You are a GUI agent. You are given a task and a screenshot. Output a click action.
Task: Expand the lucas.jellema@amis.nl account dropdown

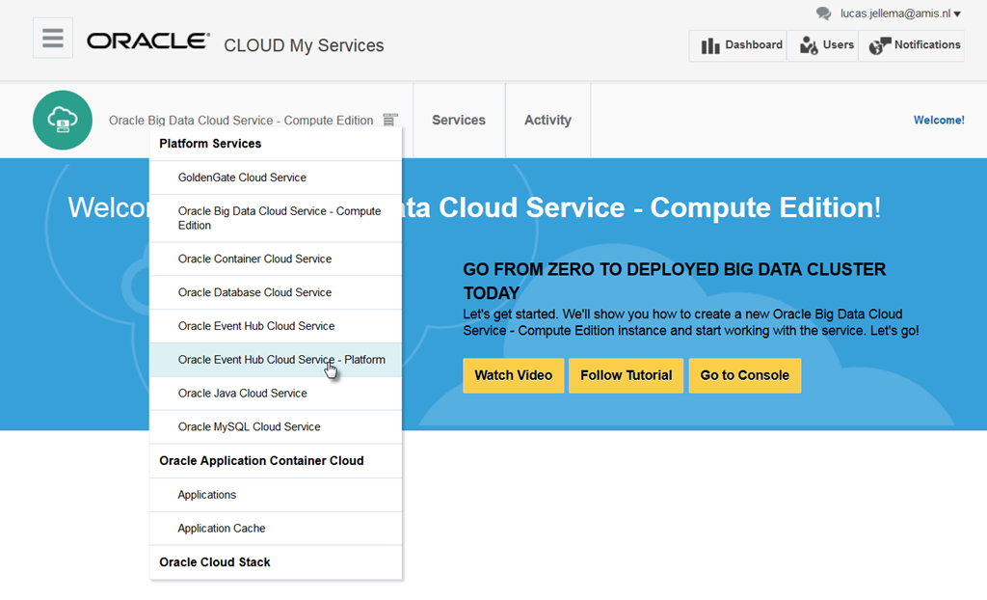pos(957,14)
